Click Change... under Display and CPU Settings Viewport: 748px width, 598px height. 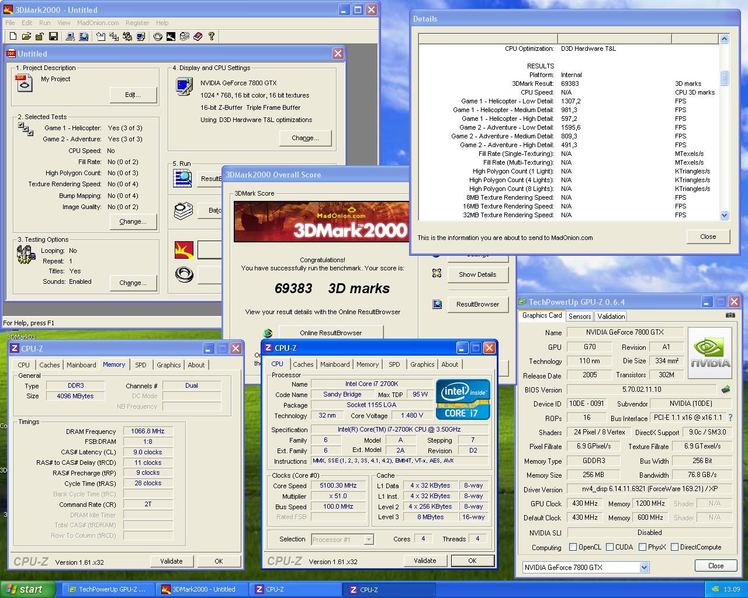click(305, 138)
